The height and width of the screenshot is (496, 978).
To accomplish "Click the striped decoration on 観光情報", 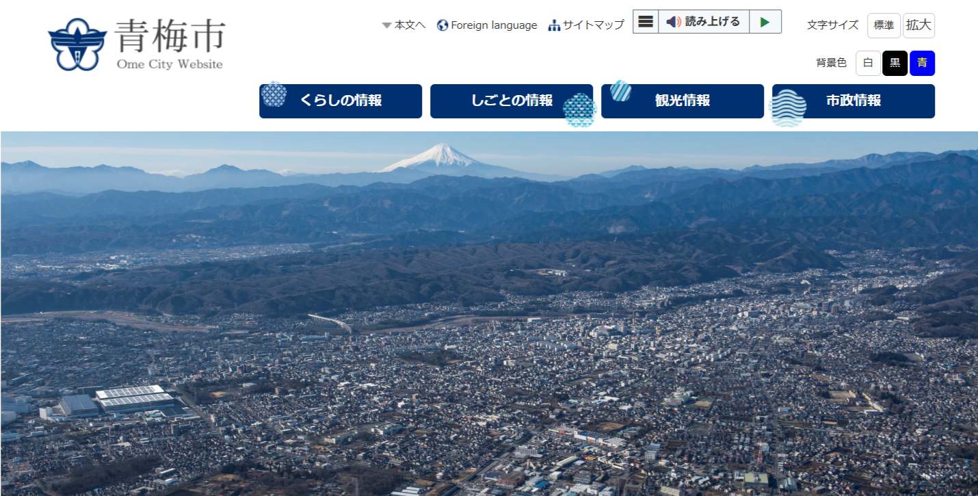I will pos(620,90).
